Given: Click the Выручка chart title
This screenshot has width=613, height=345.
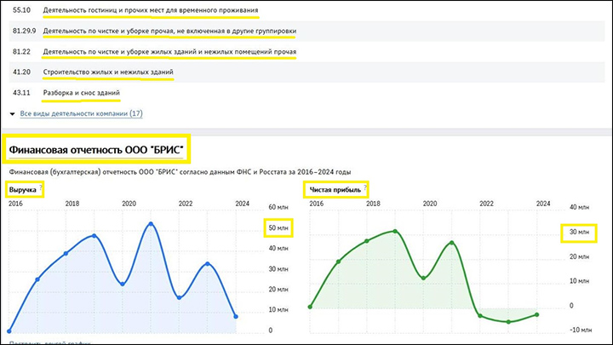Looking at the screenshot, I should pyautogui.click(x=22, y=188).
